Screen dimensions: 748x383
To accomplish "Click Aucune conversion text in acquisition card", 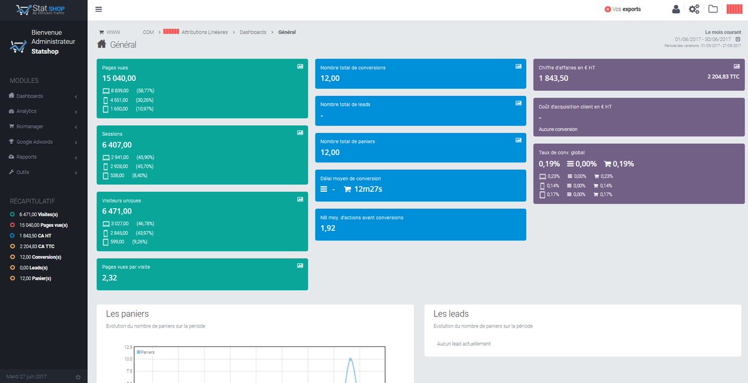I will (x=558, y=130).
